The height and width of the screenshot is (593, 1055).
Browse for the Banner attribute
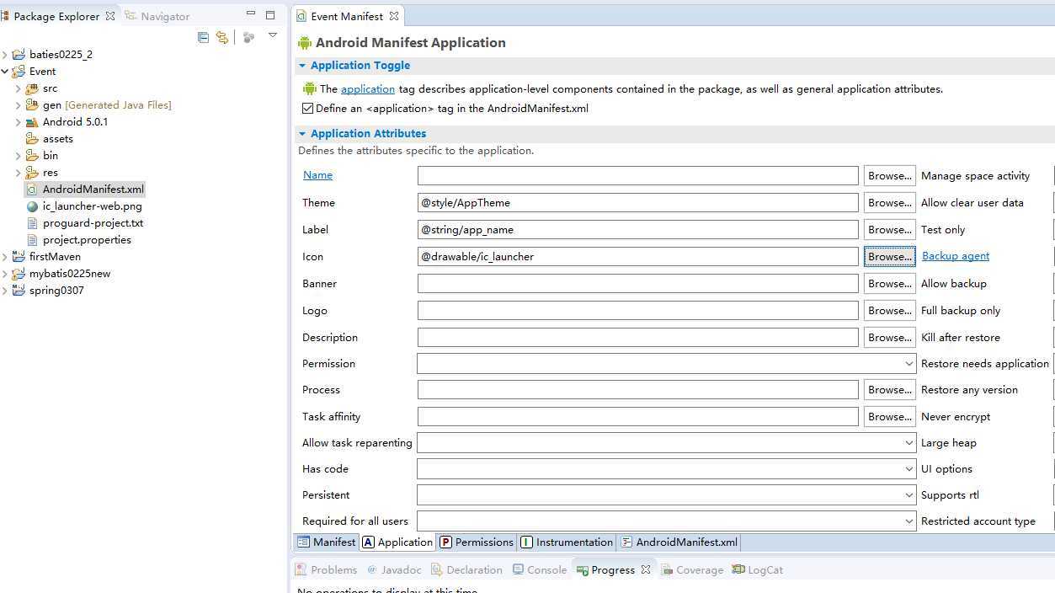890,284
